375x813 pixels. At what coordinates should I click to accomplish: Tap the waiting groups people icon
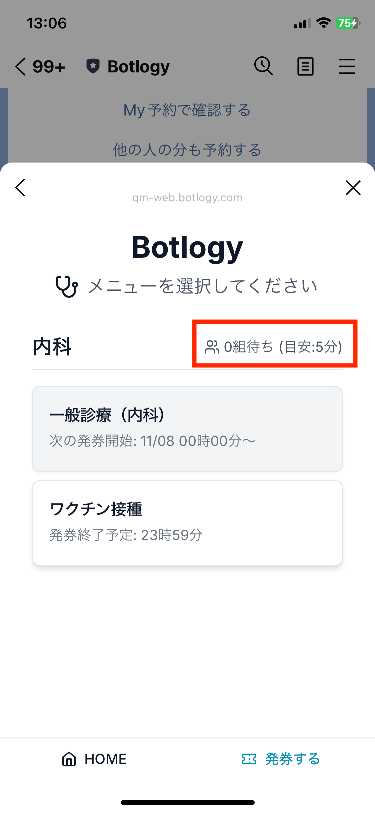click(x=212, y=347)
